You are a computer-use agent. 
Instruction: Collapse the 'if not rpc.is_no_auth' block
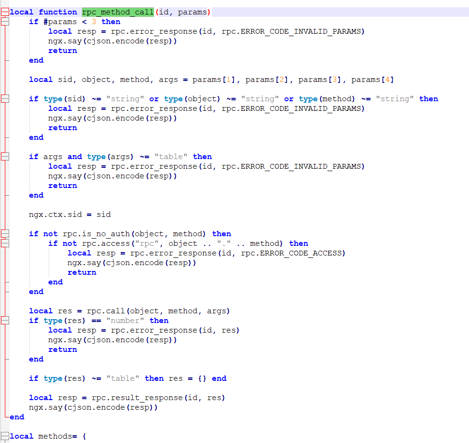pos(5,234)
